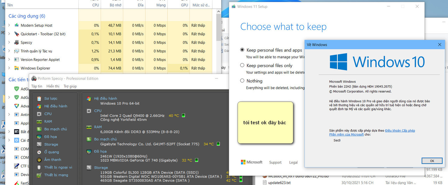Screen dimensions: 448x185
Task: Click the Thiết bị mạng network card icon
Action: (x=39, y=175)
